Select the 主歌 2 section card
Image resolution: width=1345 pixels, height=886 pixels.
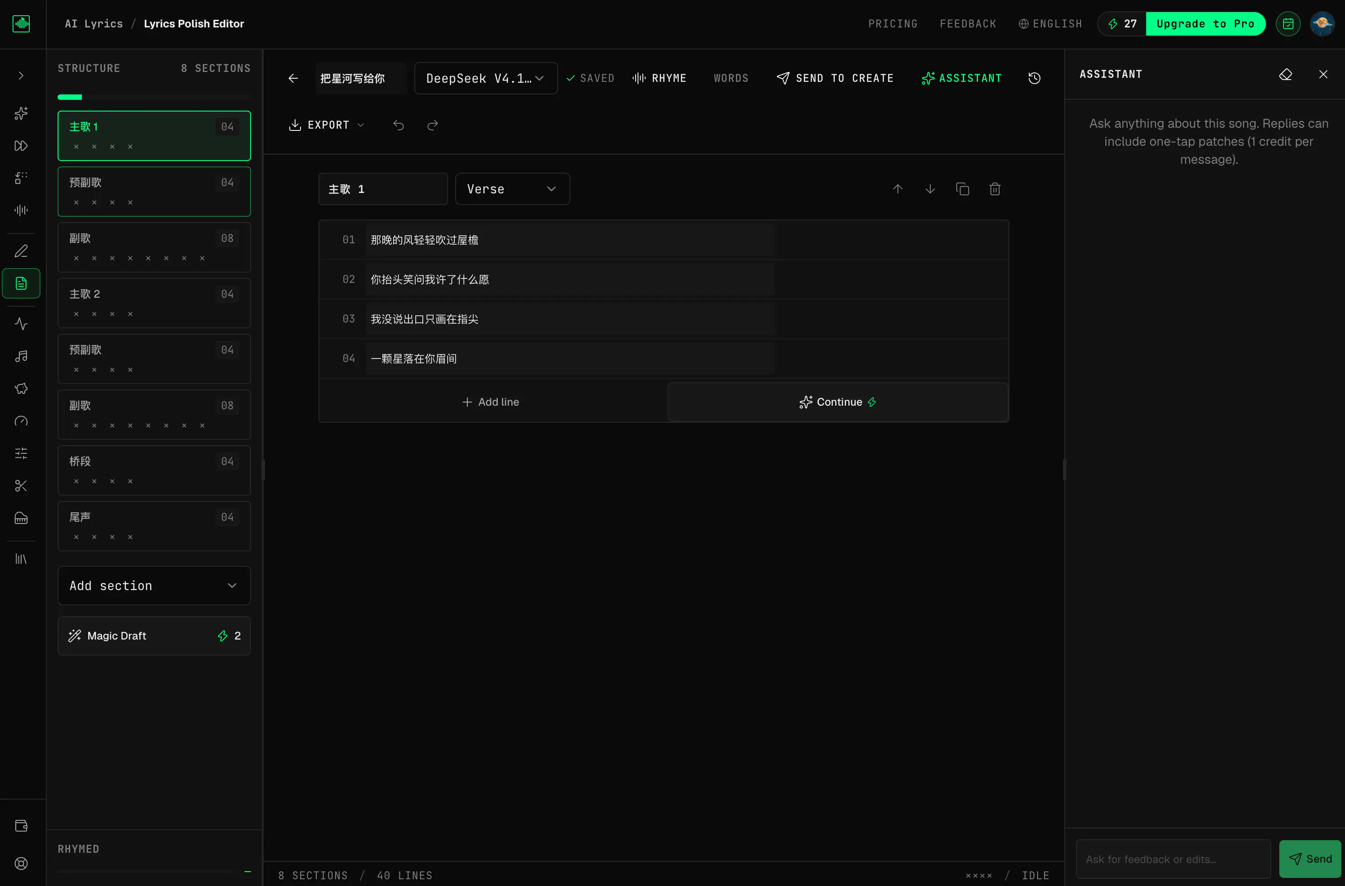coord(154,303)
